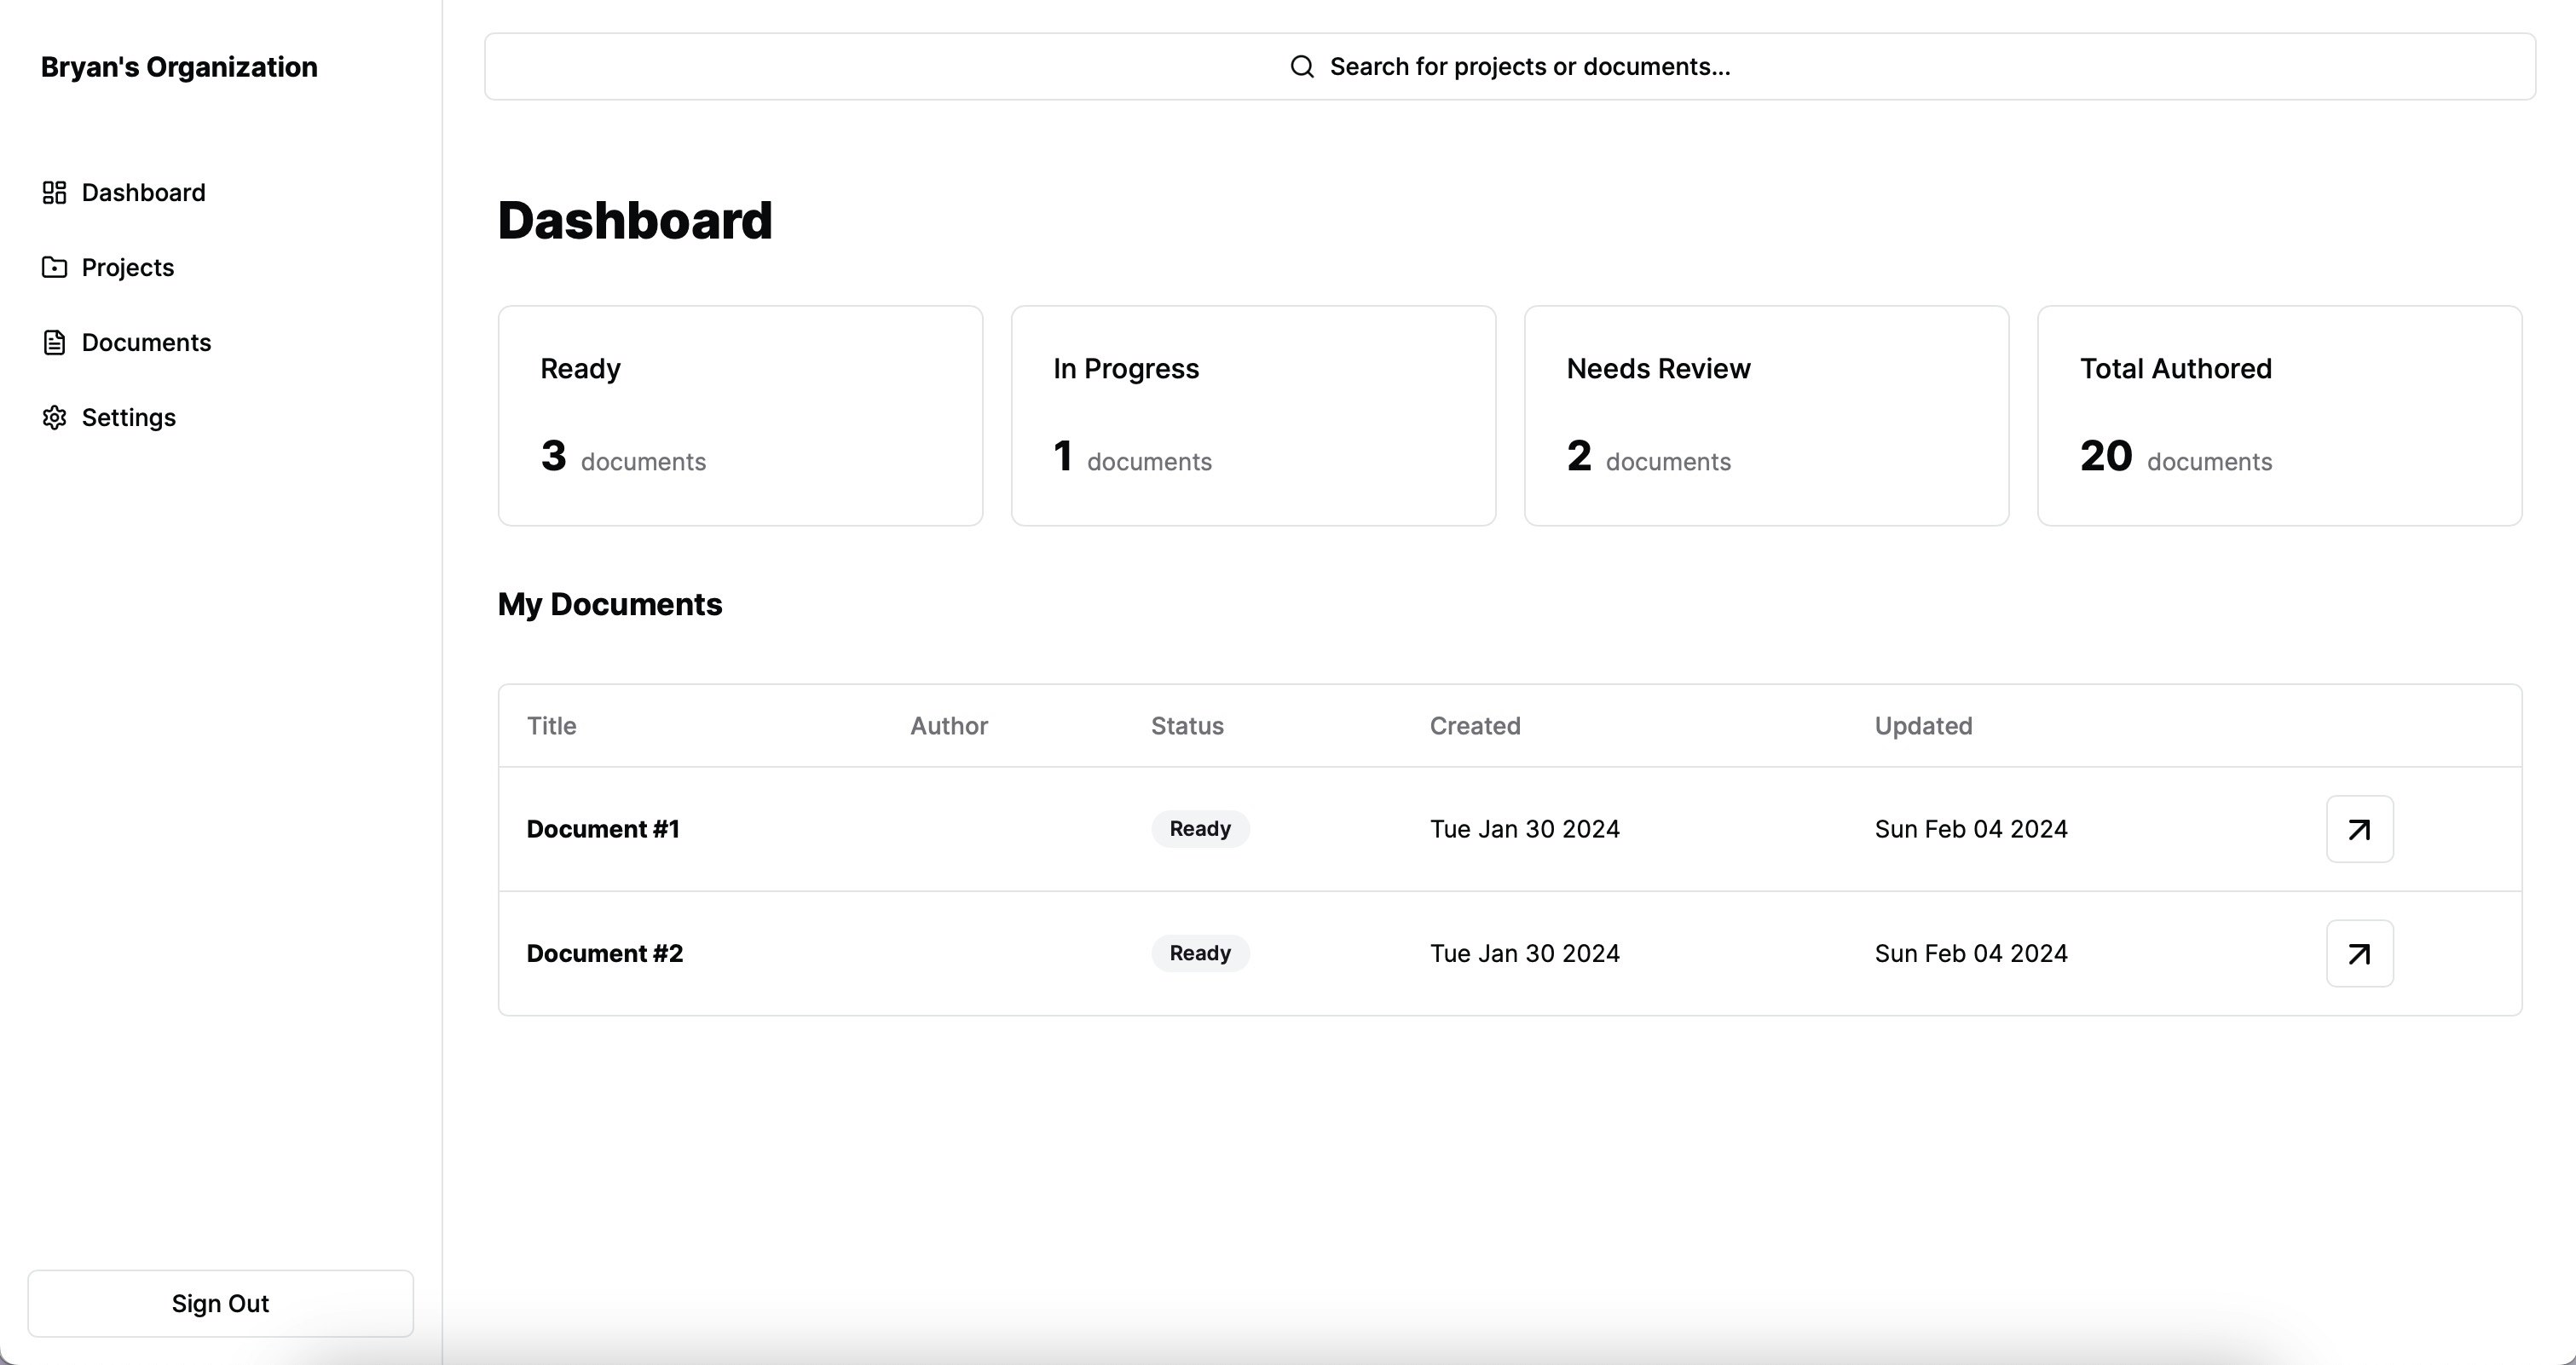
Task: Select the In Progress summary card
Action: pos(1253,416)
